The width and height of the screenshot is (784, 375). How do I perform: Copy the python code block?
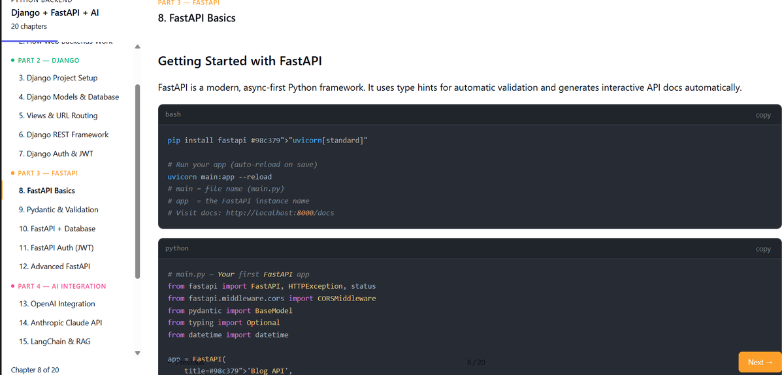(x=763, y=249)
